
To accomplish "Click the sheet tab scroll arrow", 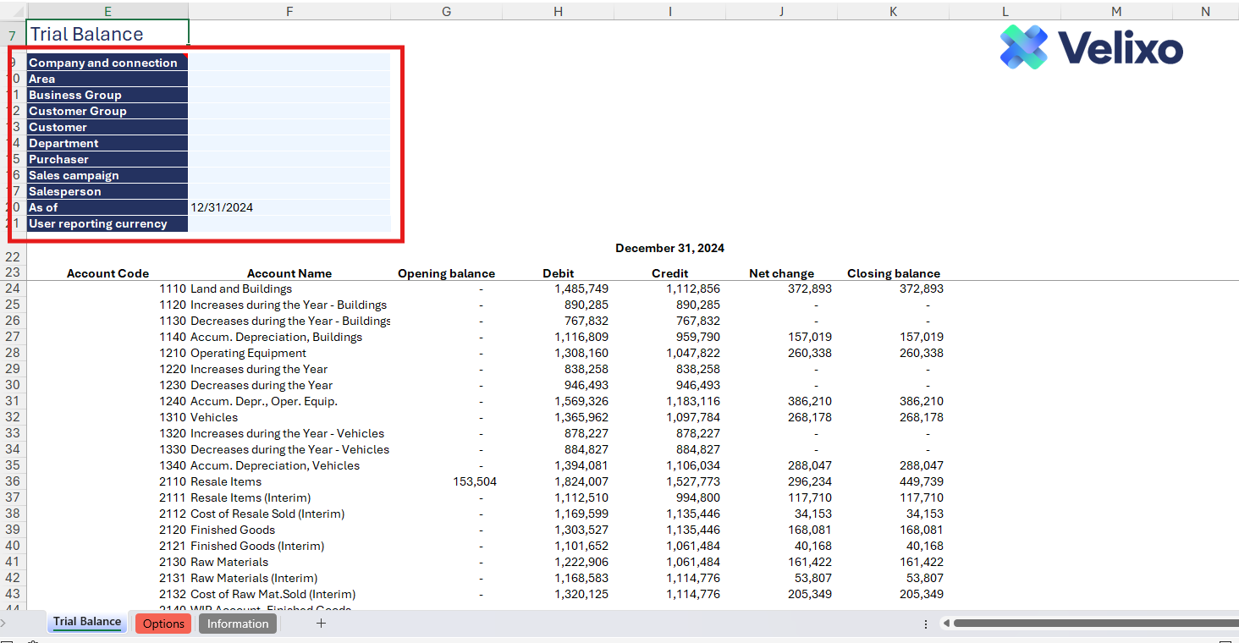I will (x=4, y=624).
